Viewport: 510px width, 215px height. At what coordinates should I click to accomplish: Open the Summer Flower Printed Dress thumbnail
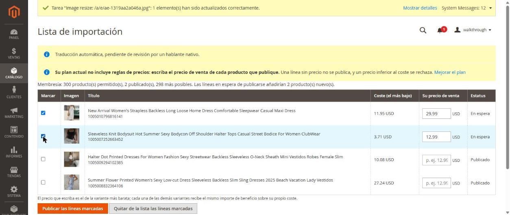[72, 182]
